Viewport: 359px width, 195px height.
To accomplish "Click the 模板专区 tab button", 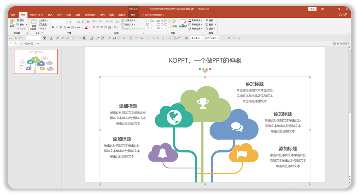I will [27, 44].
